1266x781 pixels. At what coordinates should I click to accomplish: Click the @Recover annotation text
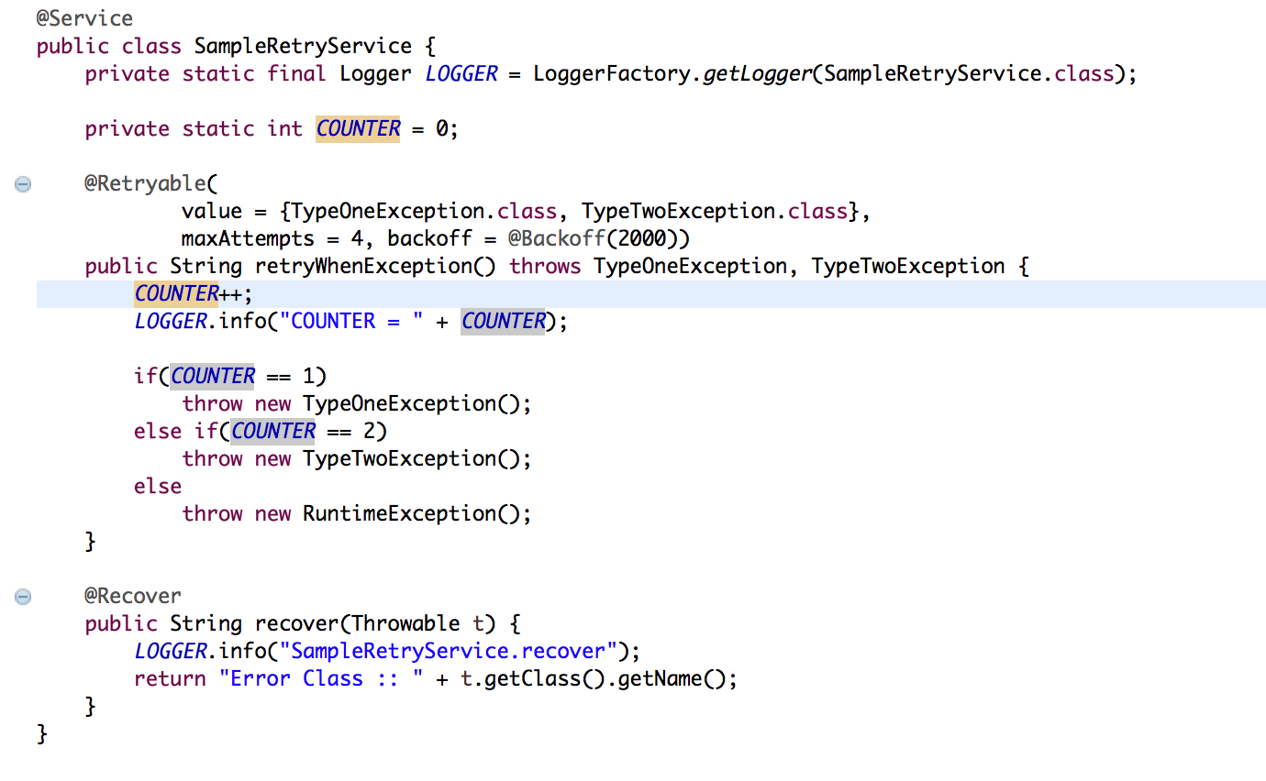coord(133,596)
